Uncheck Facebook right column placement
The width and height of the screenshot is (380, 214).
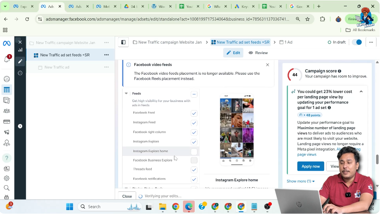(x=194, y=133)
